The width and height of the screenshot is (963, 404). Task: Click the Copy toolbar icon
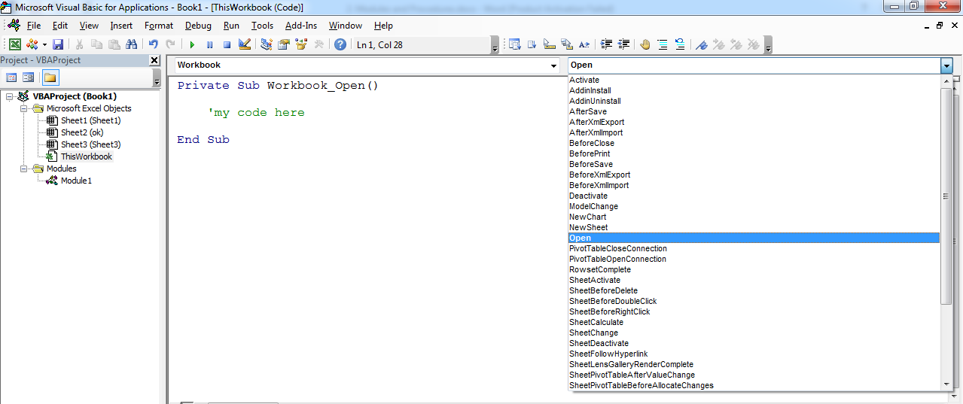96,44
